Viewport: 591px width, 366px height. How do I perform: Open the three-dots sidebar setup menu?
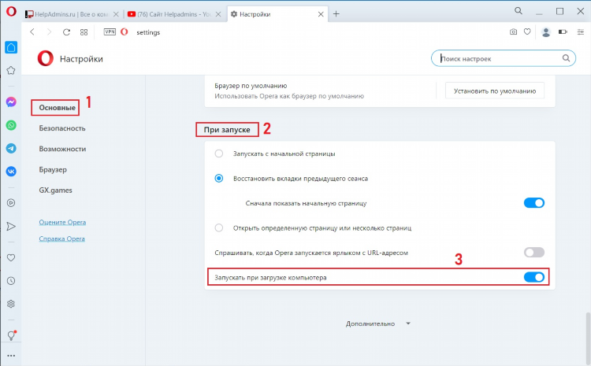(11, 356)
